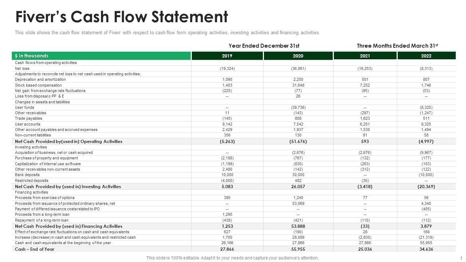
Task: Select "Proceeds from exercise of options" row label
Action: click(45, 198)
